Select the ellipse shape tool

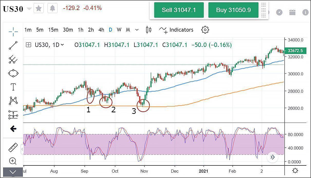tap(13, 73)
